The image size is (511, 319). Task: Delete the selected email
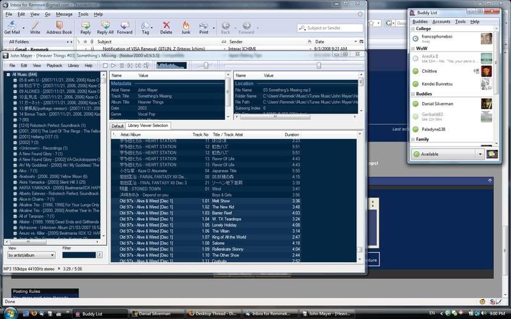[x=166, y=27]
